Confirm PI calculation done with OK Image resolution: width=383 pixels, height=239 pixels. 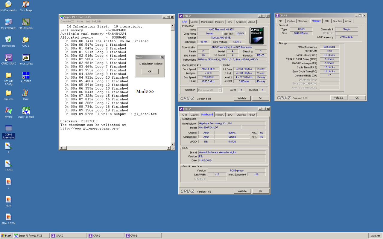pyautogui.click(x=150, y=72)
